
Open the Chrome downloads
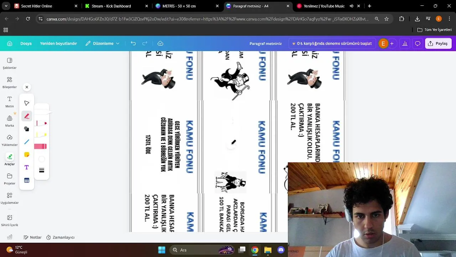point(417,19)
